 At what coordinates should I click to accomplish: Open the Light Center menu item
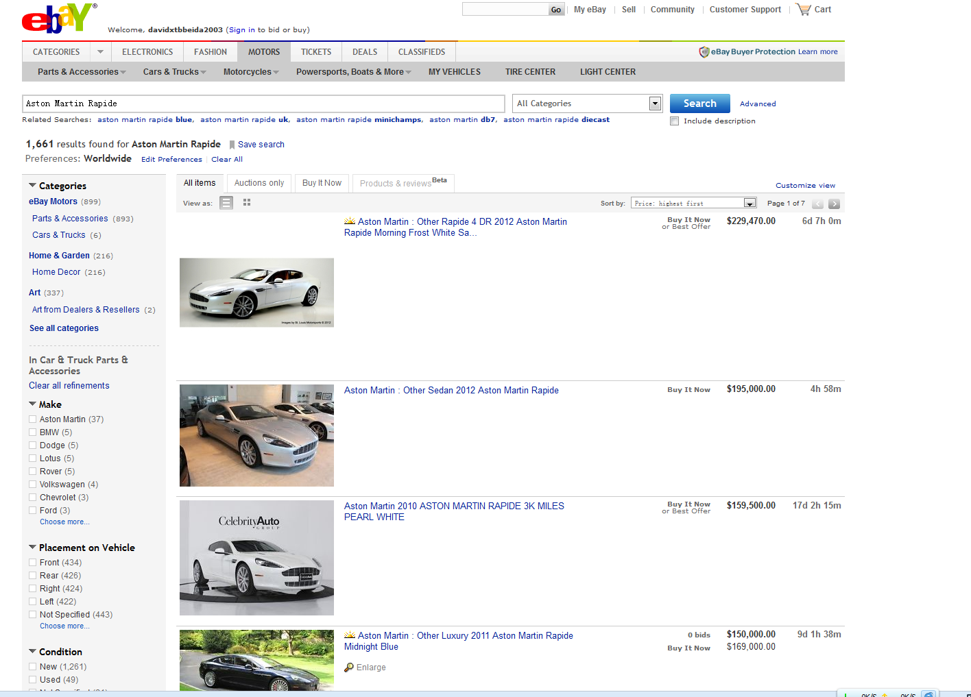click(608, 72)
